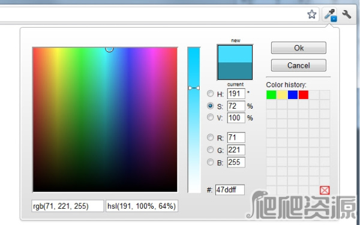Viewport: 360px width, 225px height.
Task: Select the G green radio button
Action: coord(210,149)
